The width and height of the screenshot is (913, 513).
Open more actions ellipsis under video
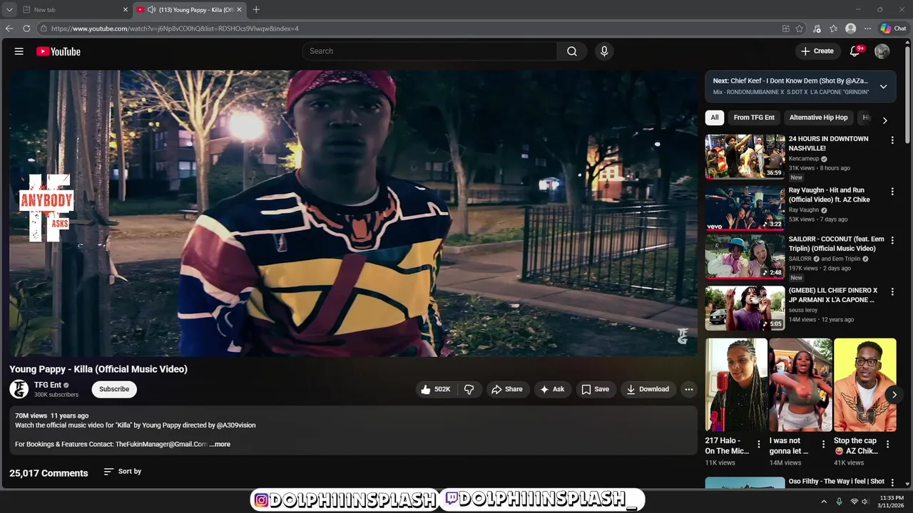(x=688, y=389)
